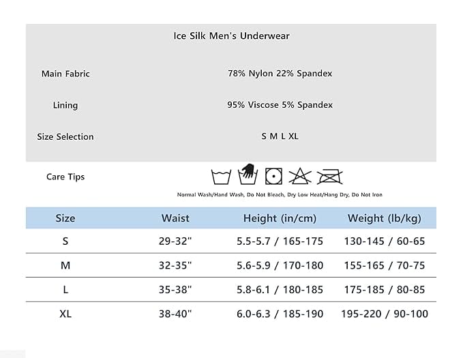Click the Height (in/cm) column header
This screenshot has width=463, height=358.
point(280,218)
